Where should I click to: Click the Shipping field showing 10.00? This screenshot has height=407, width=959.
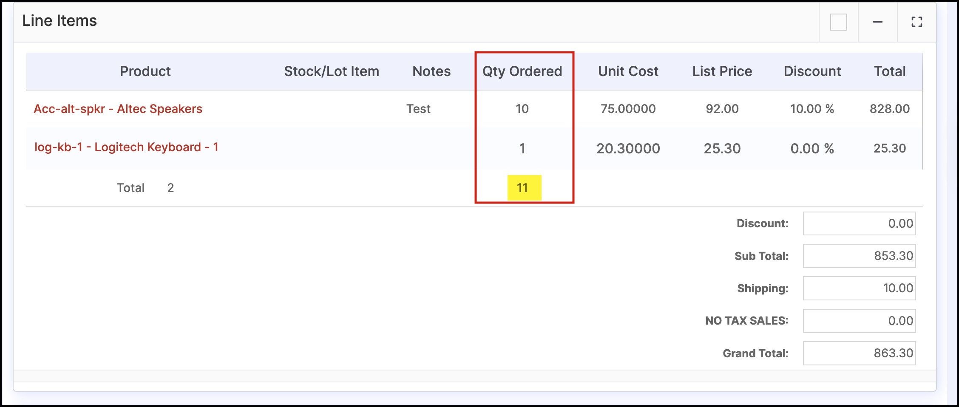(x=859, y=288)
